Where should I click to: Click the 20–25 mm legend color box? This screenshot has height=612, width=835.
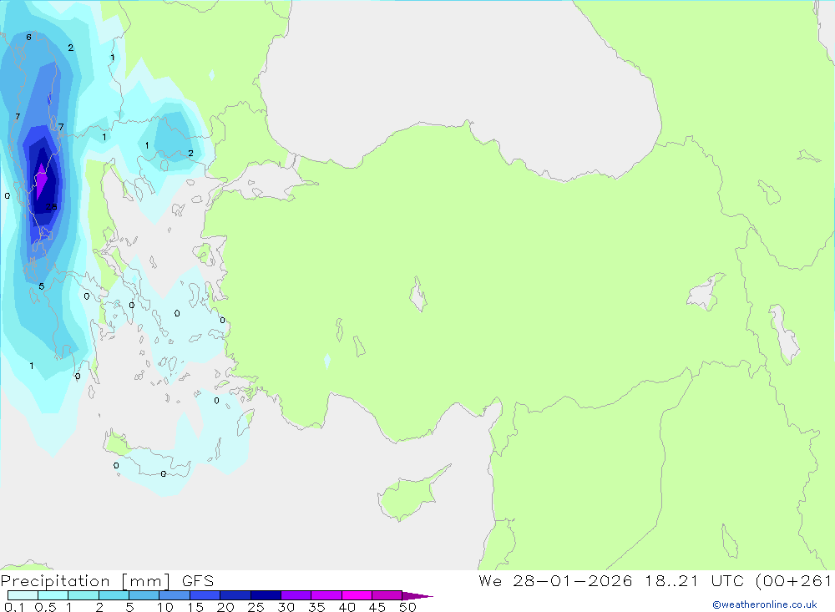pyautogui.click(x=235, y=595)
